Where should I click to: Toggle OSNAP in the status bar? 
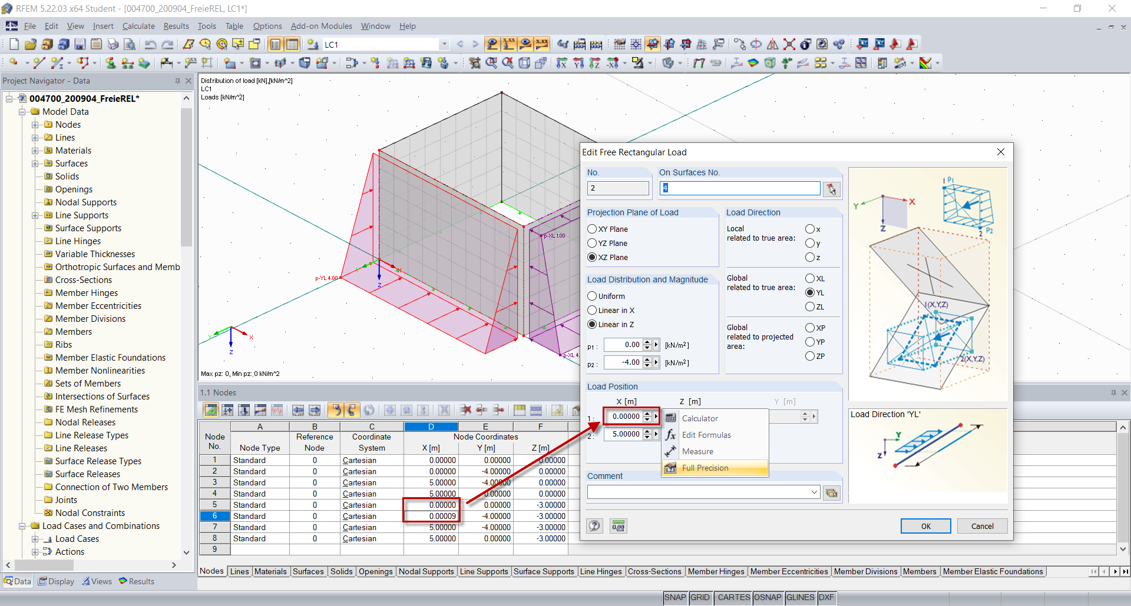(x=768, y=597)
